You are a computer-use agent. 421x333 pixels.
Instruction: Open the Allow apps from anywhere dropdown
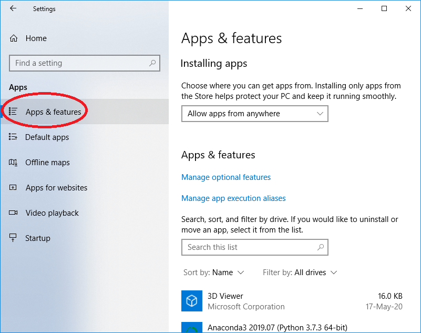tap(255, 114)
